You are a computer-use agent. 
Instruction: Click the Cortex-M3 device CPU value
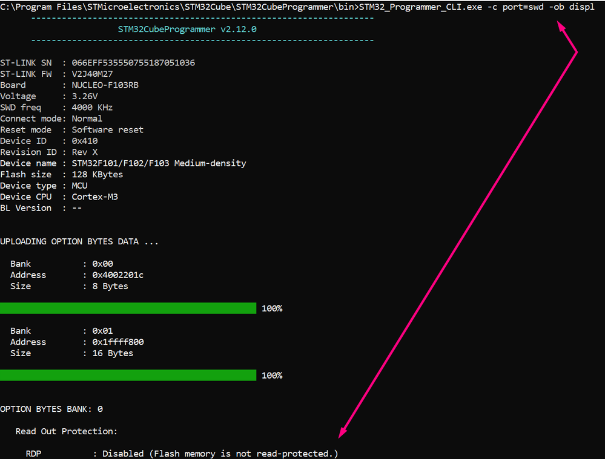click(x=94, y=197)
